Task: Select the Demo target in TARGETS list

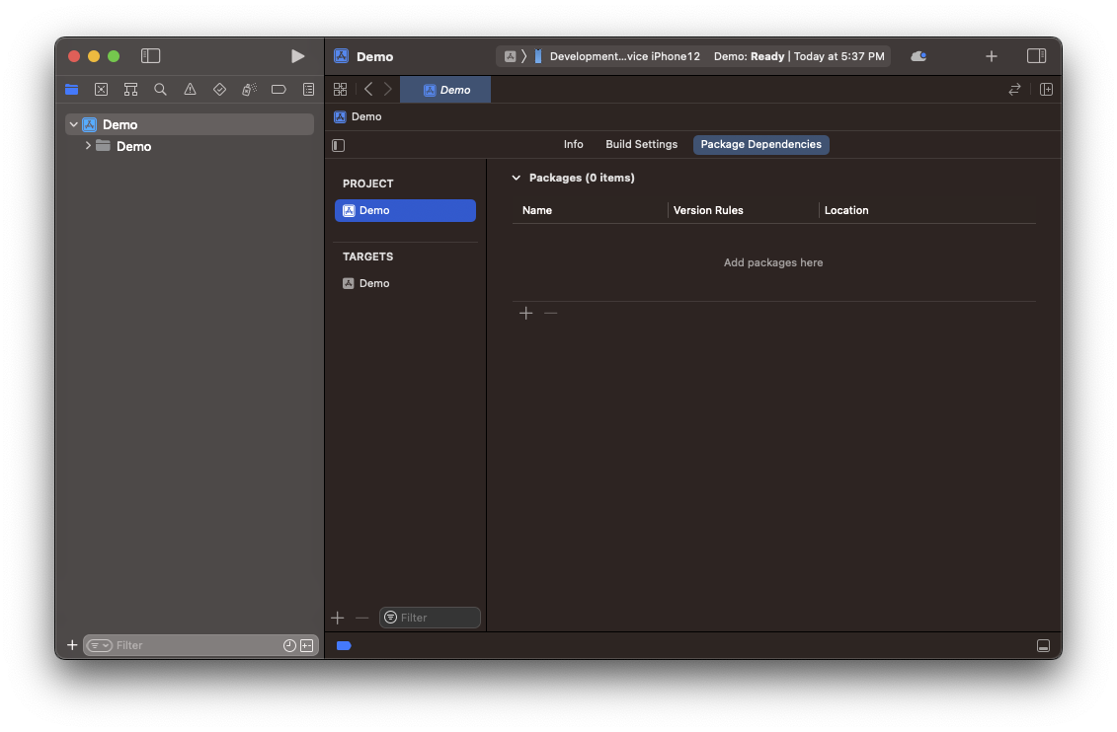Action: click(373, 283)
